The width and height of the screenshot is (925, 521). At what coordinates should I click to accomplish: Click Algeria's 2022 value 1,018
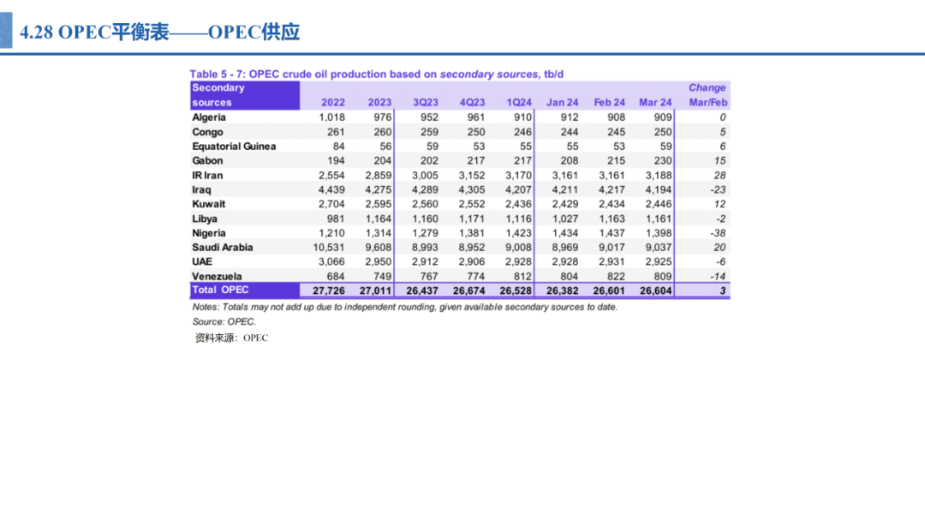(x=331, y=117)
